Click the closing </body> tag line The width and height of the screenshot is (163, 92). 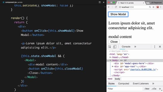click(116, 75)
